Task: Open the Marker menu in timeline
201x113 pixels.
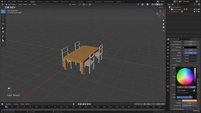Action: pyautogui.click(x=27, y=104)
